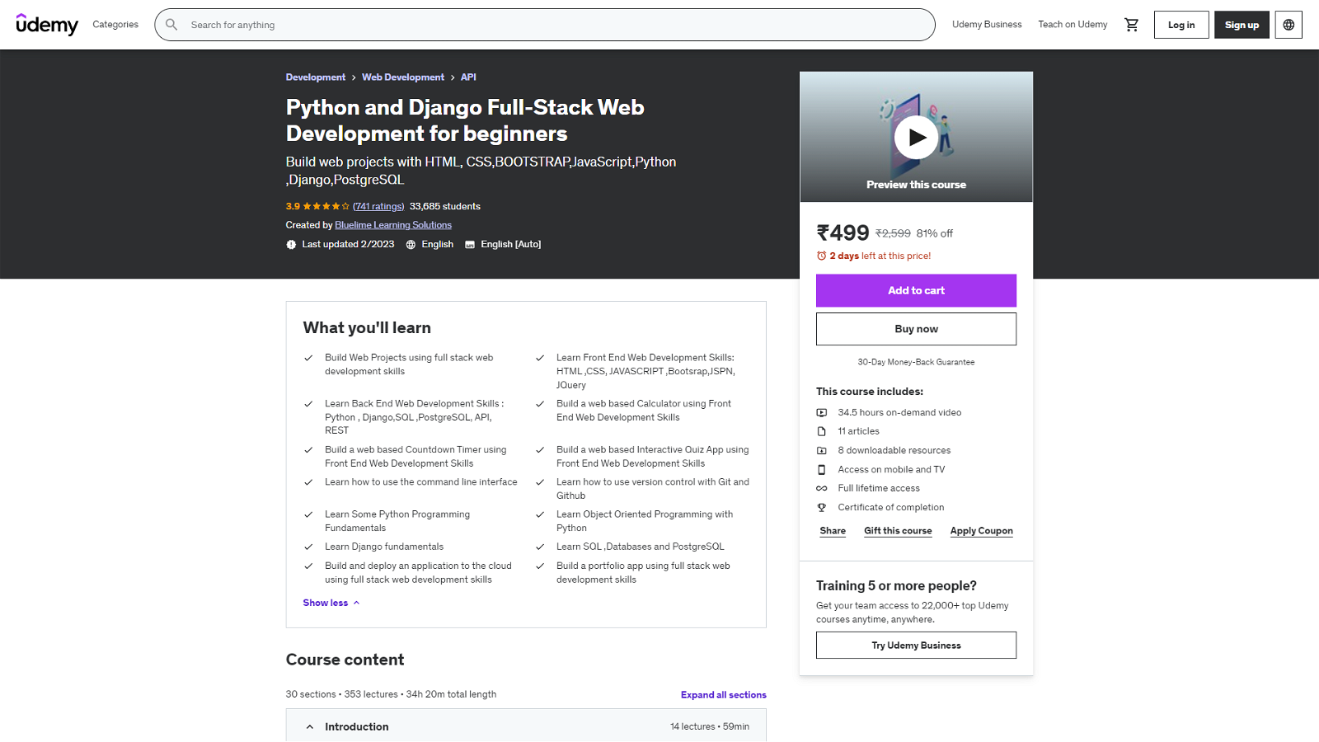Click the chevron after Development breadcrumb
Viewport: 1319px width, 742px height.
pyautogui.click(x=354, y=77)
